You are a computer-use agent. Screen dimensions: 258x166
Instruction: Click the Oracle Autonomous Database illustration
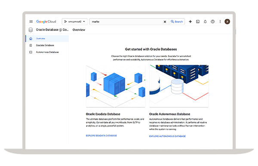[179, 86]
